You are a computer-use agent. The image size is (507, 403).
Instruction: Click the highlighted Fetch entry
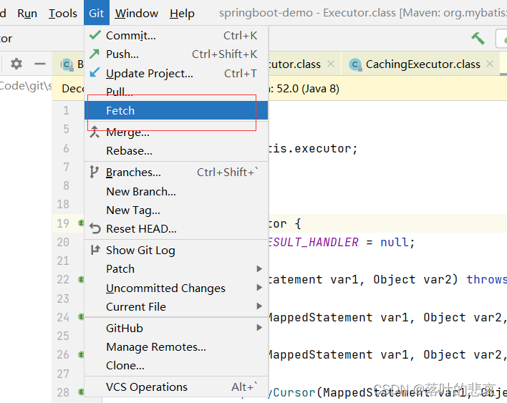coord(176,110)
